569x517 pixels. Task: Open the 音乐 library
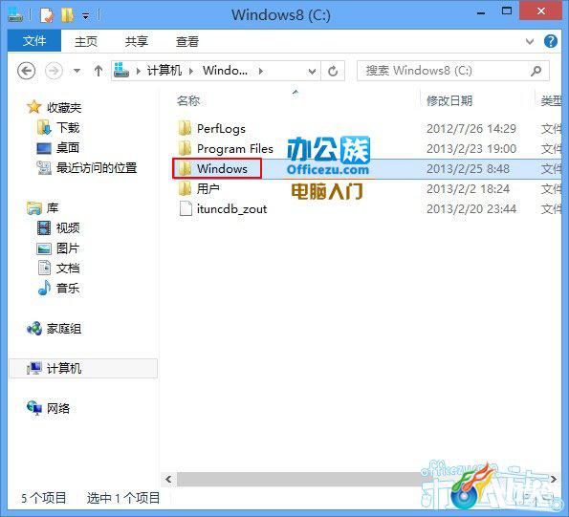68,289
